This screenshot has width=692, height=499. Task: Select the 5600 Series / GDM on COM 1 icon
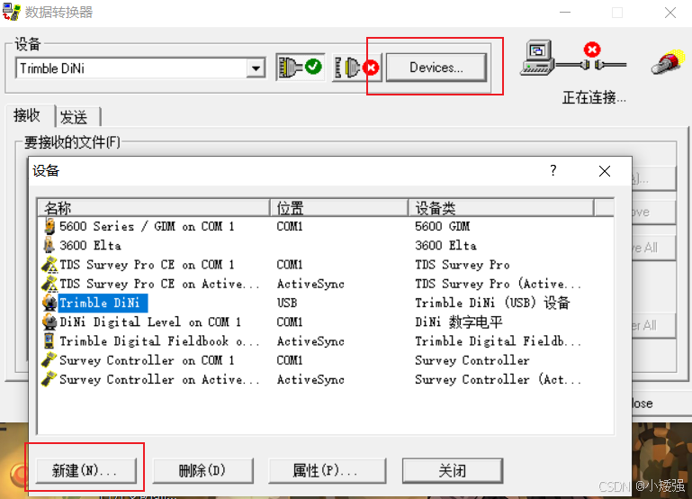[x=49, y=226]
